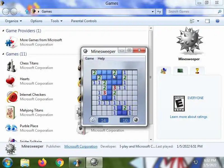Launch Purble Place eyes icon
Viewport: 224px width, 168px height.
click(11, 128)
